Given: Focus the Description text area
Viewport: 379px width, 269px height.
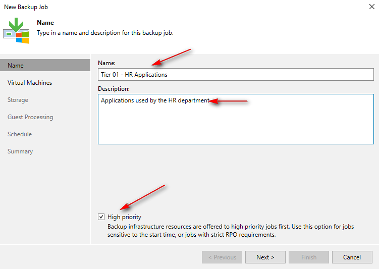Looking at the screenshot, I should [236, 119].
